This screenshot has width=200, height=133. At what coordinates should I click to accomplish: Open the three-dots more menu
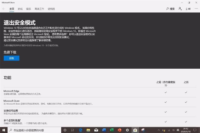coord(196,8)
